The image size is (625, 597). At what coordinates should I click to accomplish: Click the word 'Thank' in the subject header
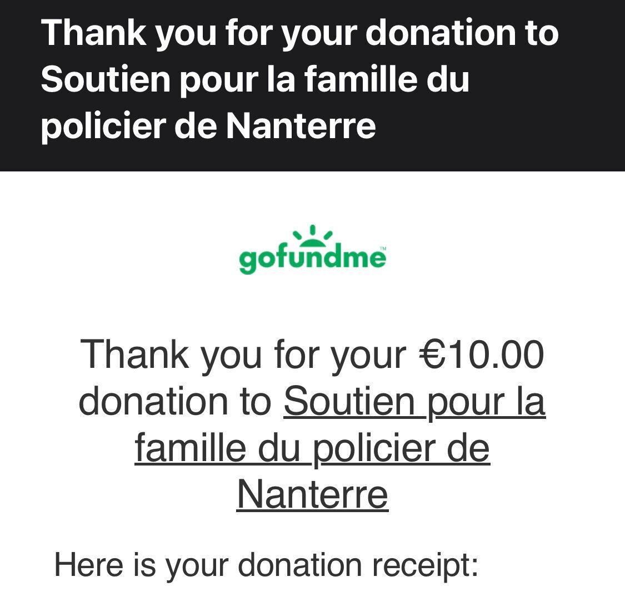(x=94, y=33)
